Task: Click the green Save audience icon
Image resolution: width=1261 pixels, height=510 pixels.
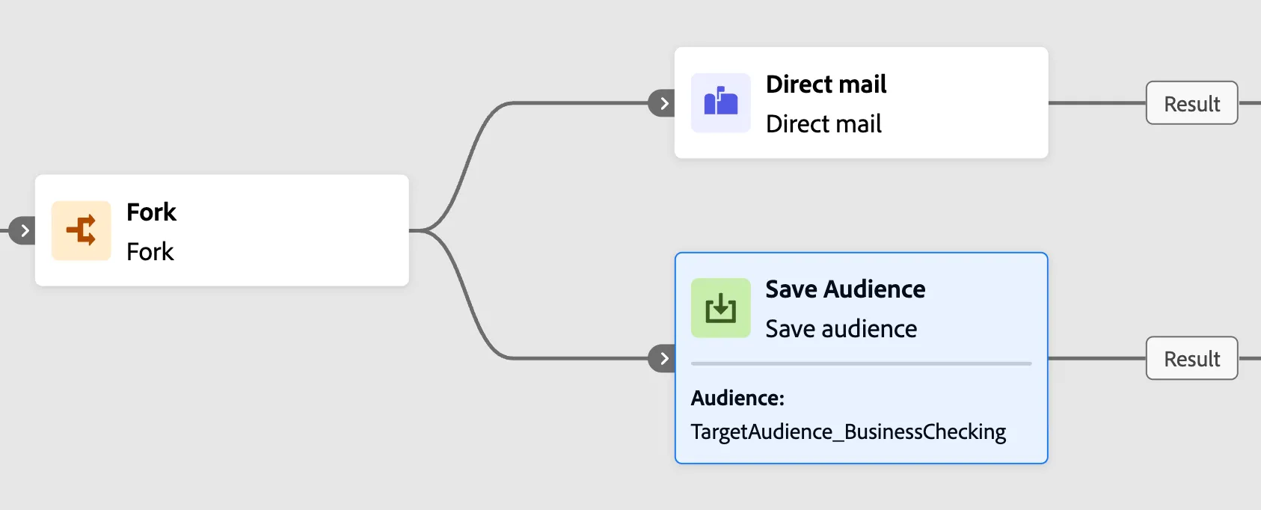Action: [x=721, y=307]
